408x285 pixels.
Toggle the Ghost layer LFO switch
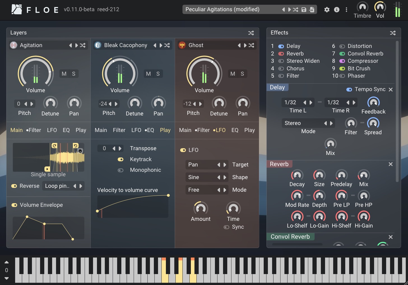coord(183,150)
